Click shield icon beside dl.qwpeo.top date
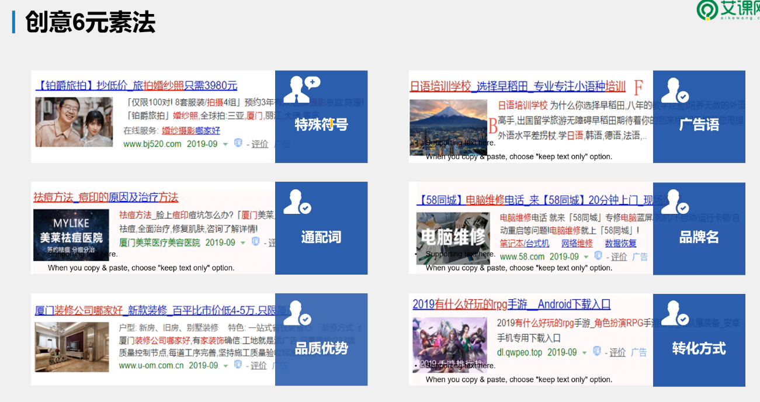The image size is (760, 402). click(596, 352)
